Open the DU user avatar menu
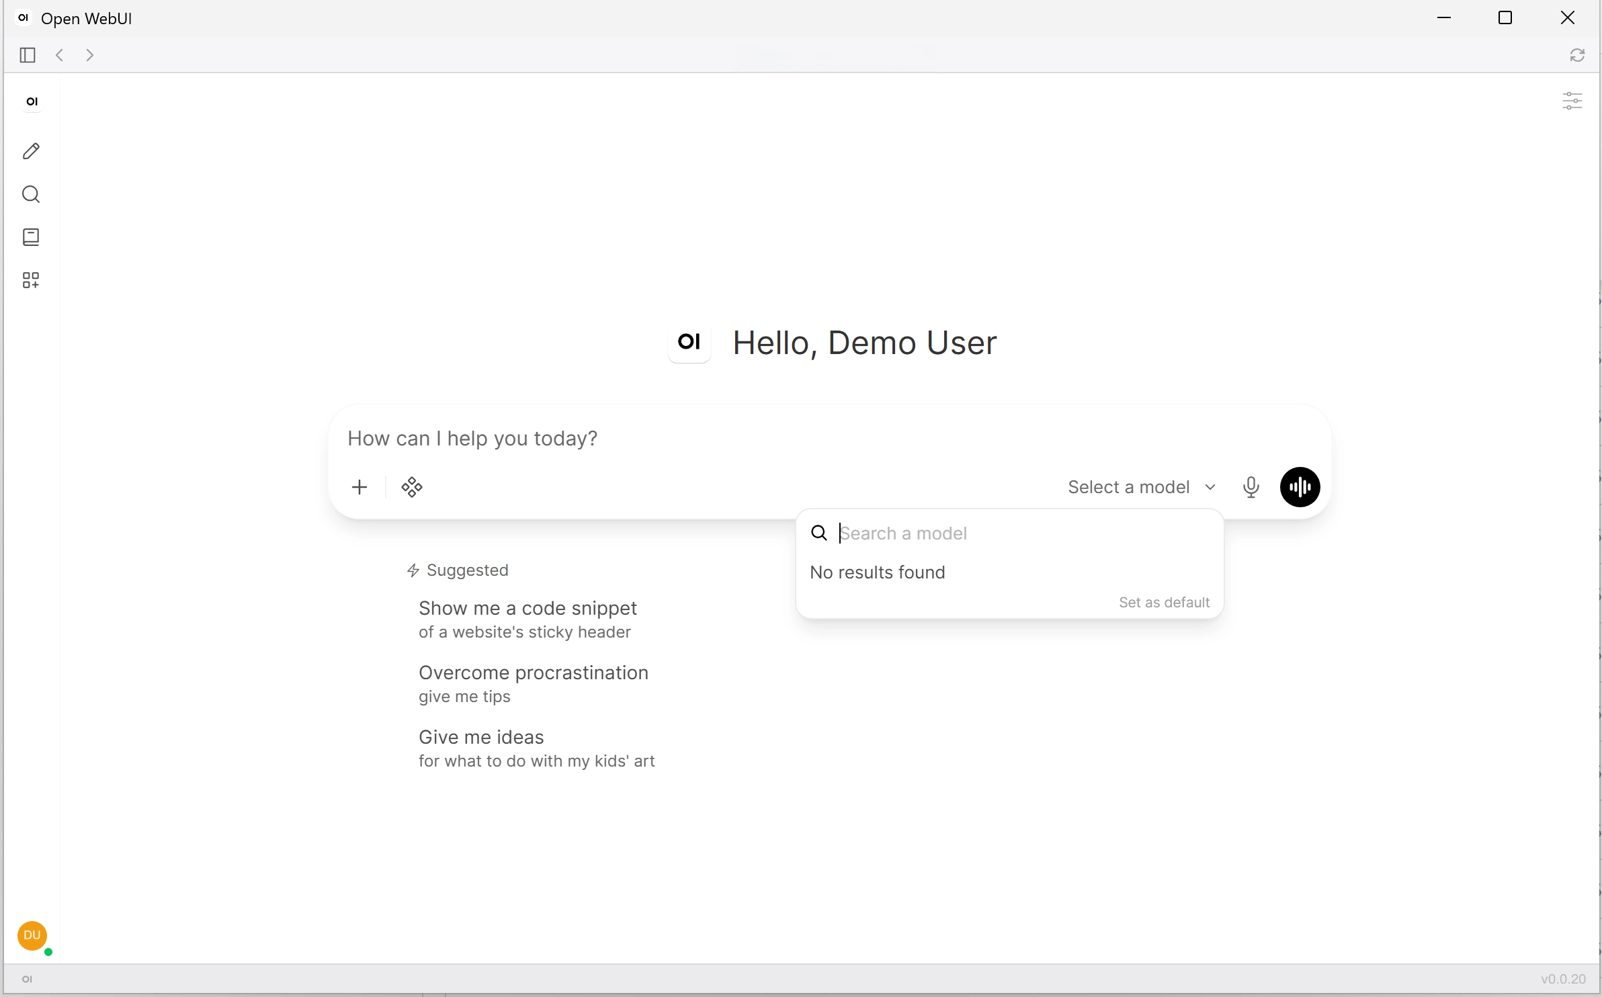The image size is (1602, 997). [33, 936]
